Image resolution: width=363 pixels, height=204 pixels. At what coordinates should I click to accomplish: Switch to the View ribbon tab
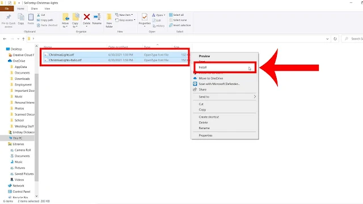(x=47, y=8)
